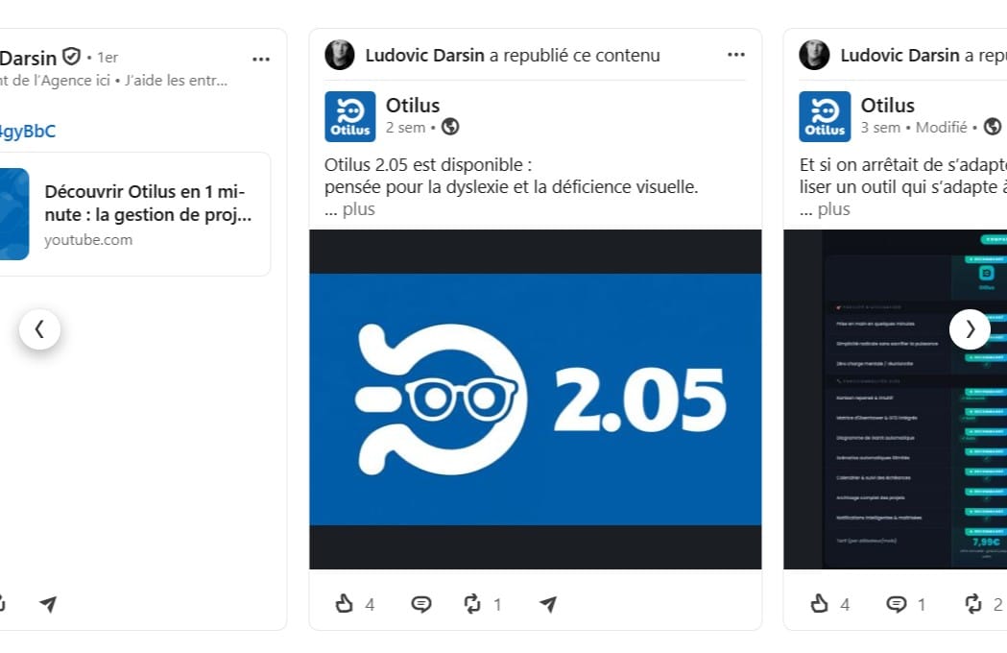1007x653 pixels.
Task: Click the 'J'aide les entr…' headline text
Action: (x=176, y=81)
